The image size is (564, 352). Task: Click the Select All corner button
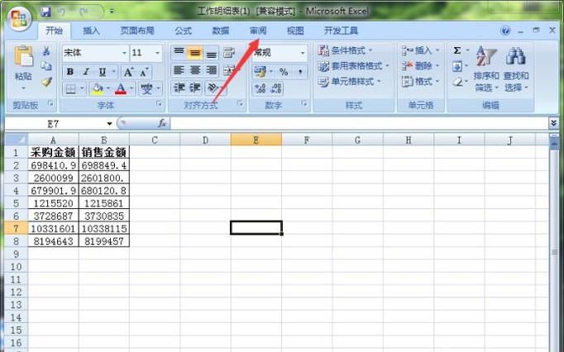click(17, 139)
